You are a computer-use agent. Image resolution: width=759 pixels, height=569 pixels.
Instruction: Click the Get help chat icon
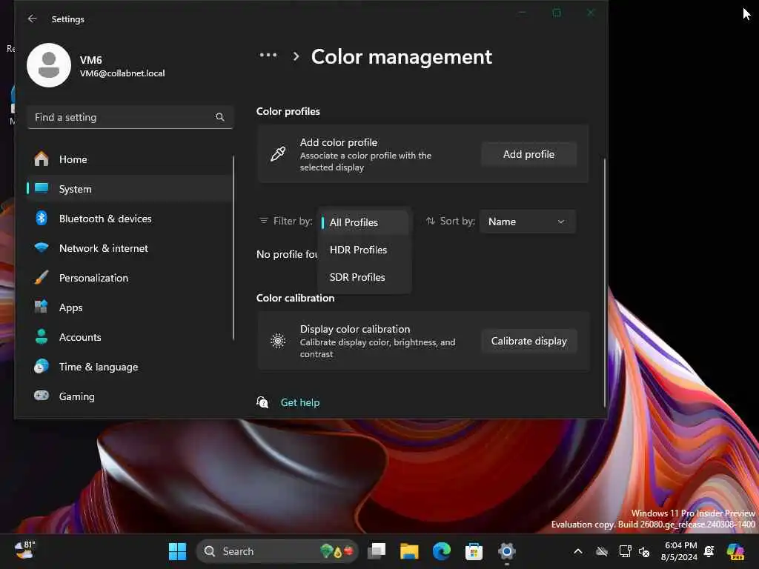tap(262, 402)
